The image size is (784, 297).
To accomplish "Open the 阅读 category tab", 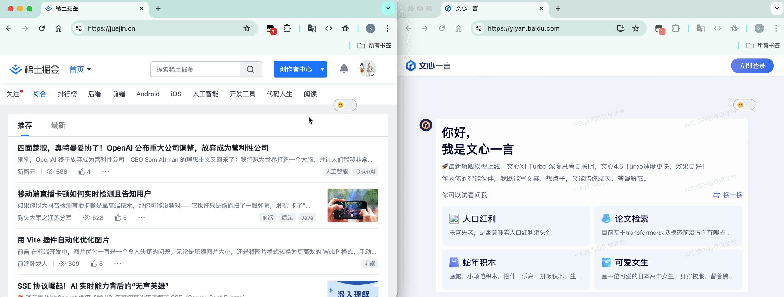I will pos(310,94).
